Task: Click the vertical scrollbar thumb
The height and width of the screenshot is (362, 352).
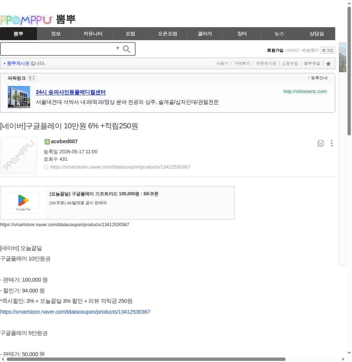Action: pos(349,71)
